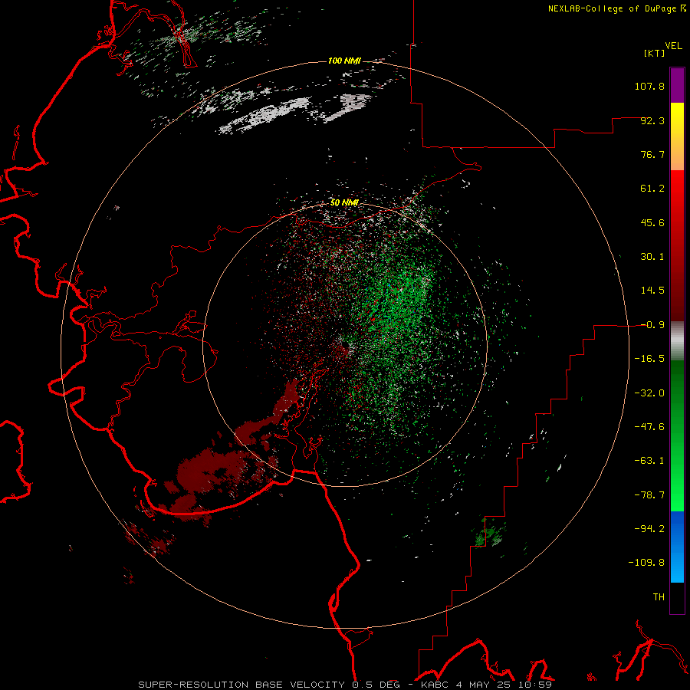Click the -94.2 legend value
The width and height of the screenshot is (690, 690).
click(x=649, y=528)
